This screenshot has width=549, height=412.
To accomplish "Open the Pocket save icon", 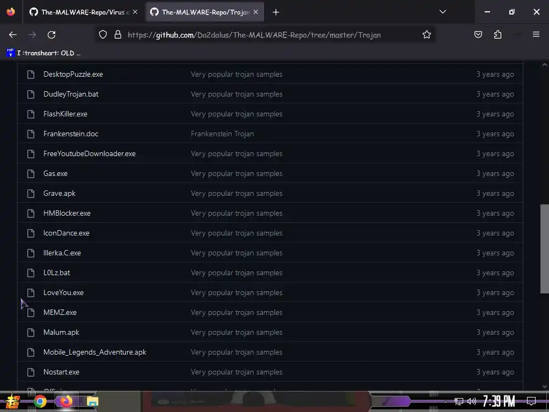I will click(478, 35).
